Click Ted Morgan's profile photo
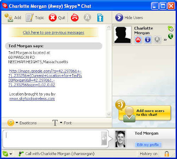The width and height of the screenshot is (177, 159). pyautogui.click(x=120, y=139)
